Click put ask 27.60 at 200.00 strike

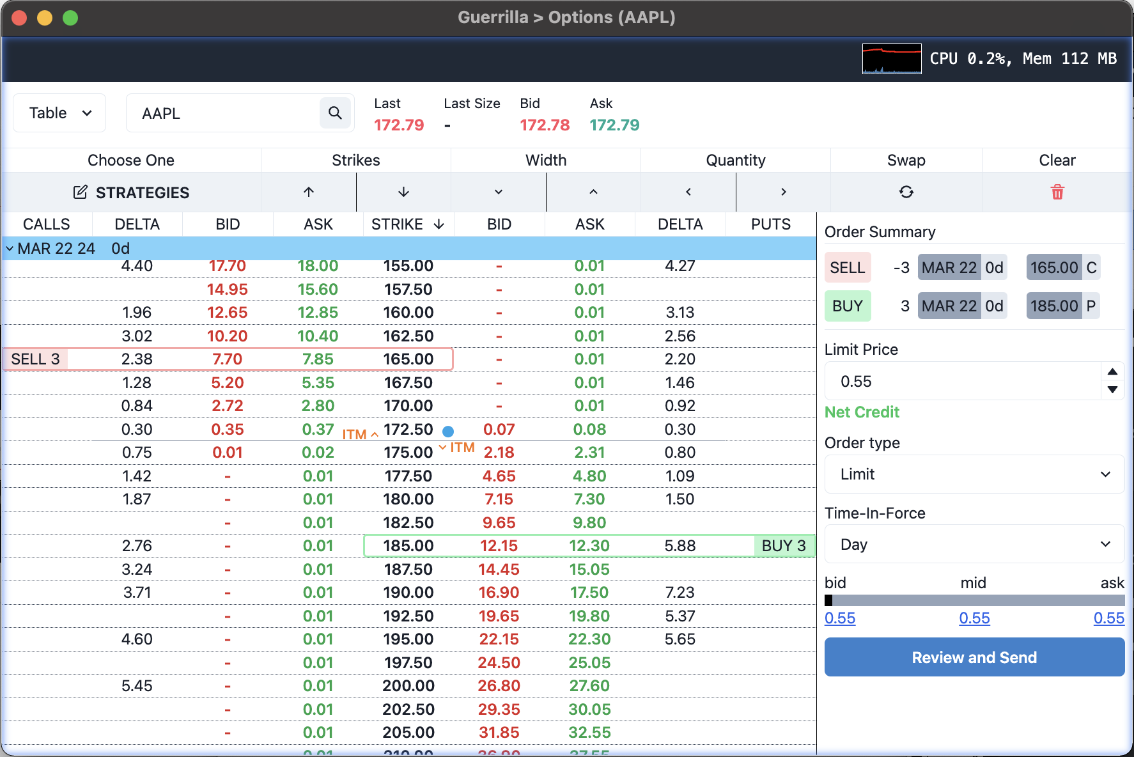pyautogui.click(x=589, y=686)
